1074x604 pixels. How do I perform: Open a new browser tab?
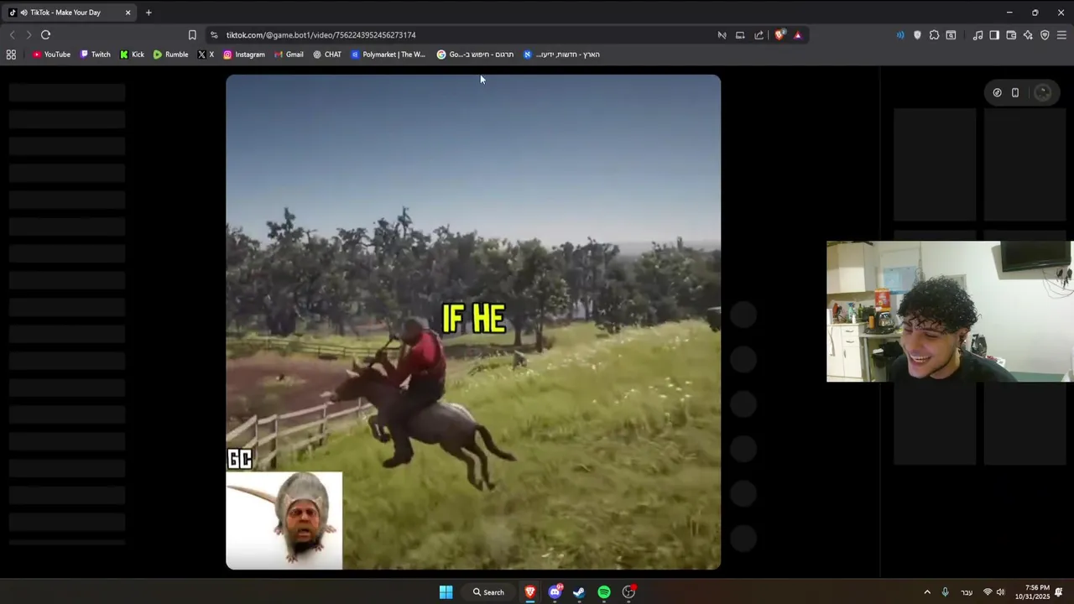[149, 13]
